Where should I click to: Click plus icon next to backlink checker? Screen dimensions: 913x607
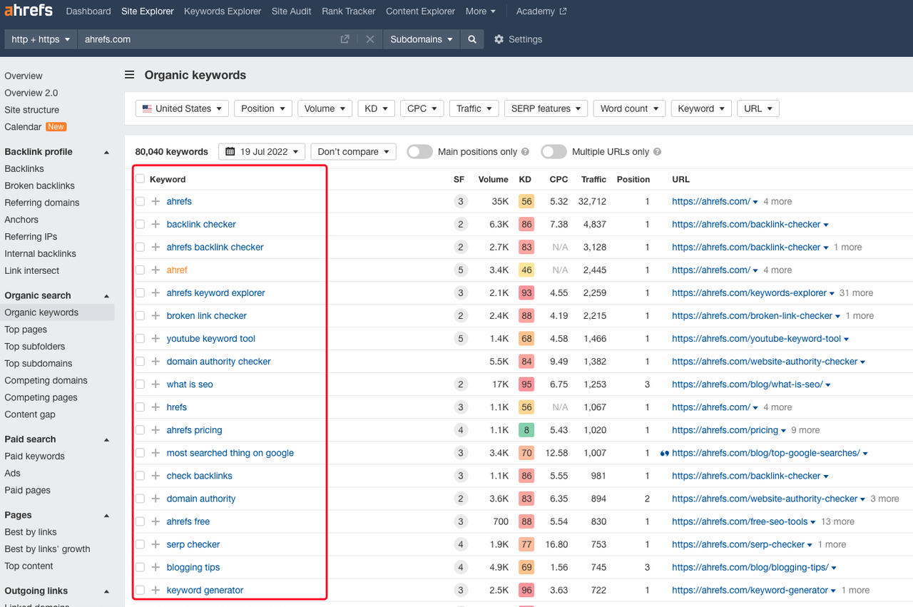tap(155, 224)
